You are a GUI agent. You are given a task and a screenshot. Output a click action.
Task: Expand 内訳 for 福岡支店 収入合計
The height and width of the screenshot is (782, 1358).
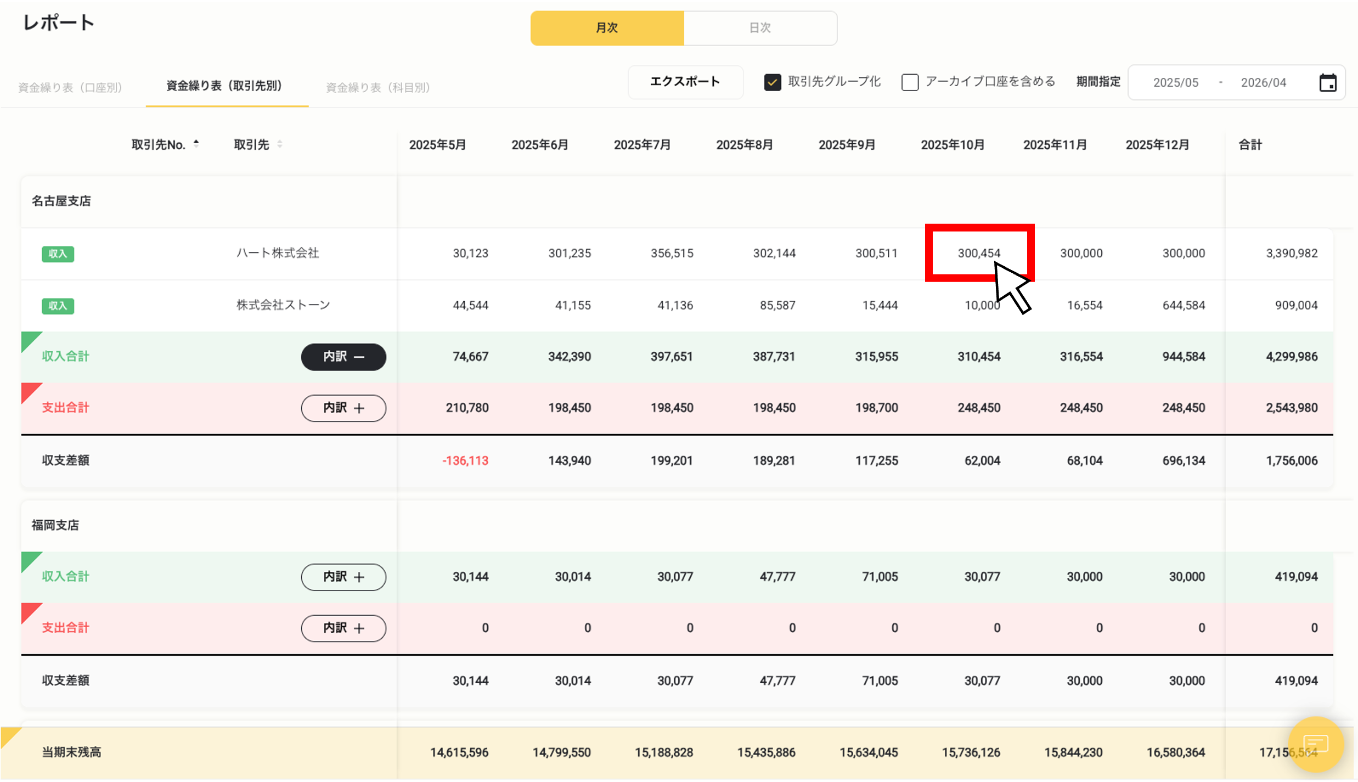tap(343, 577)
